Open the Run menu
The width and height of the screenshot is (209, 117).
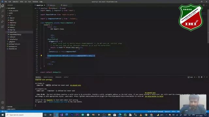coord(30,2)
